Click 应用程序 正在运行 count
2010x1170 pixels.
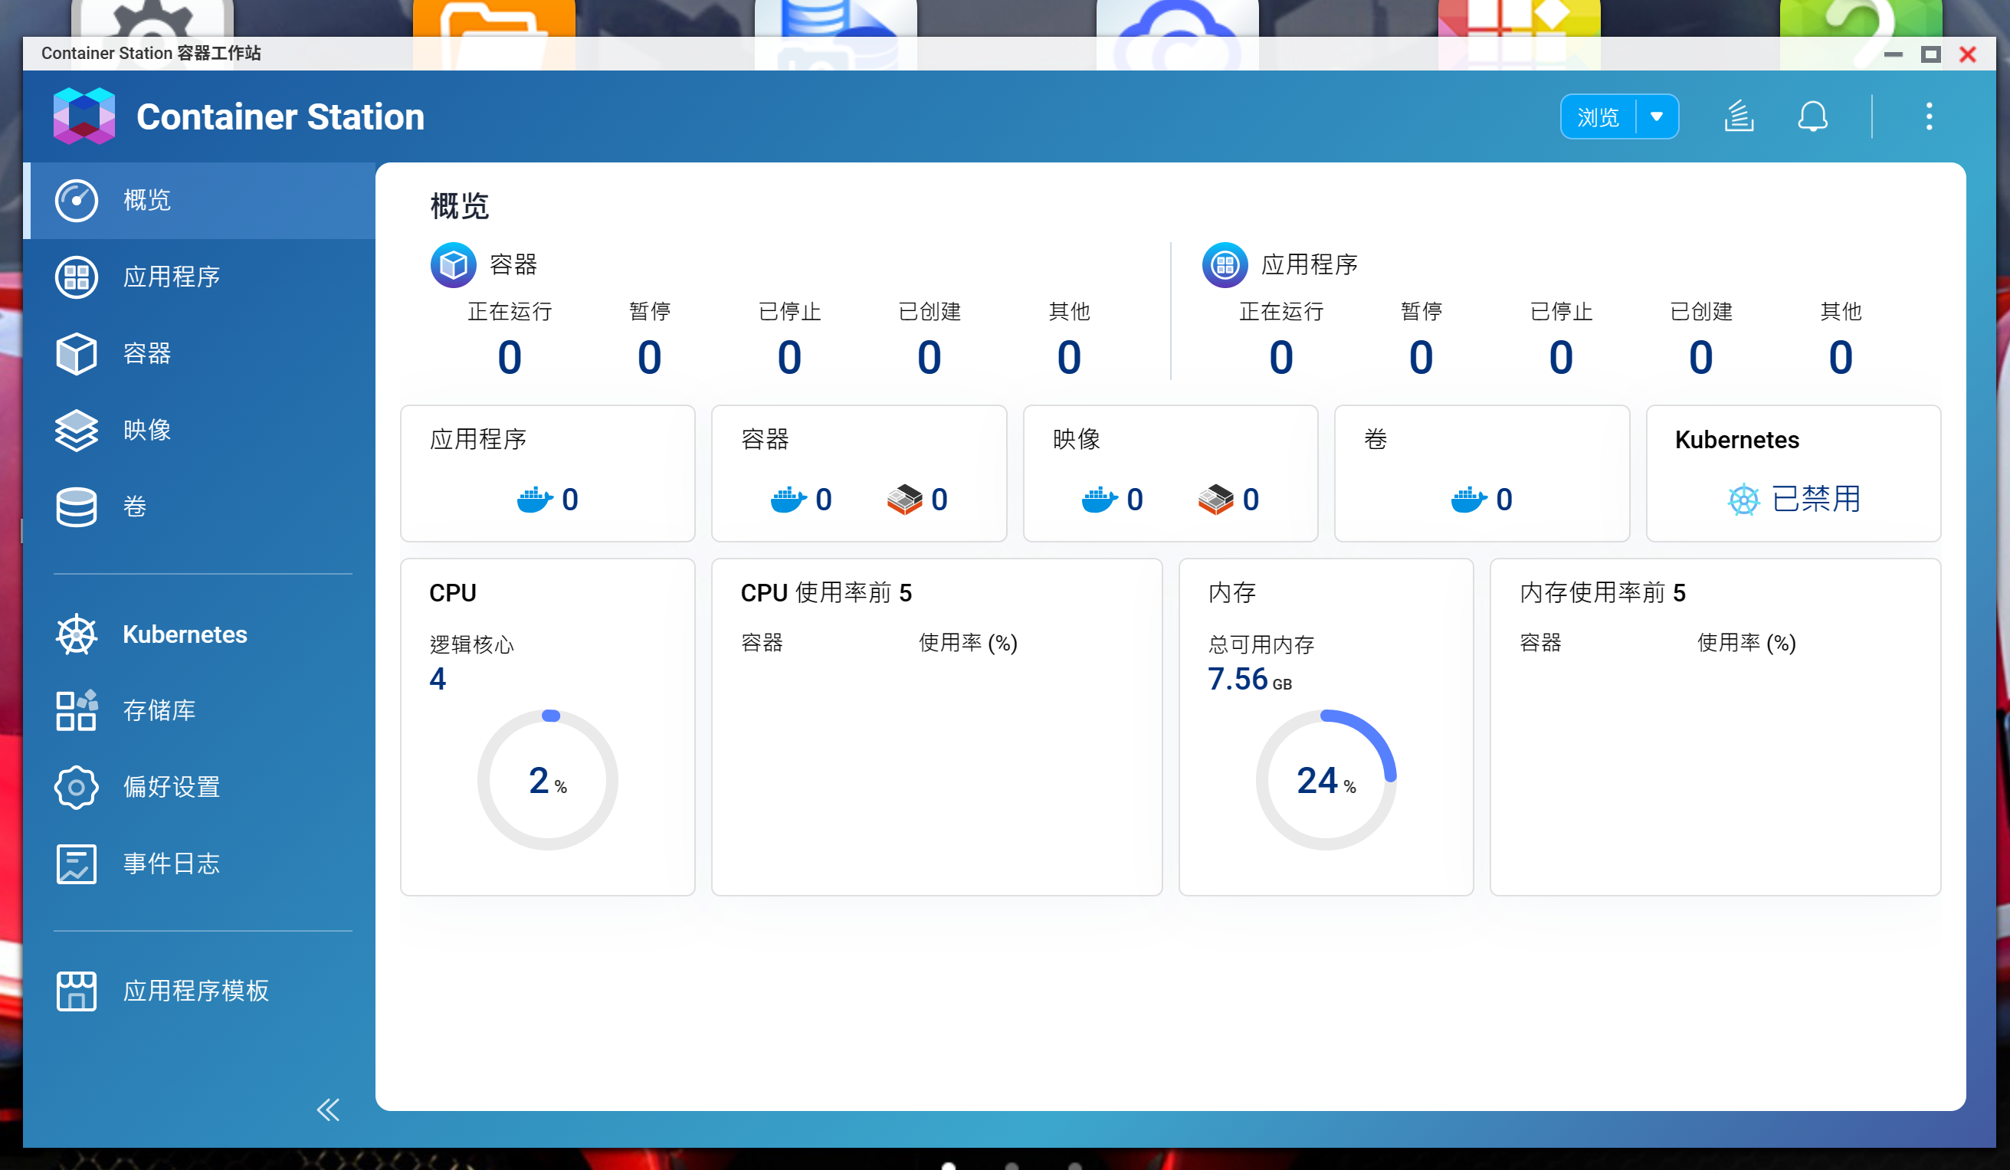[x=1281, y=357]
